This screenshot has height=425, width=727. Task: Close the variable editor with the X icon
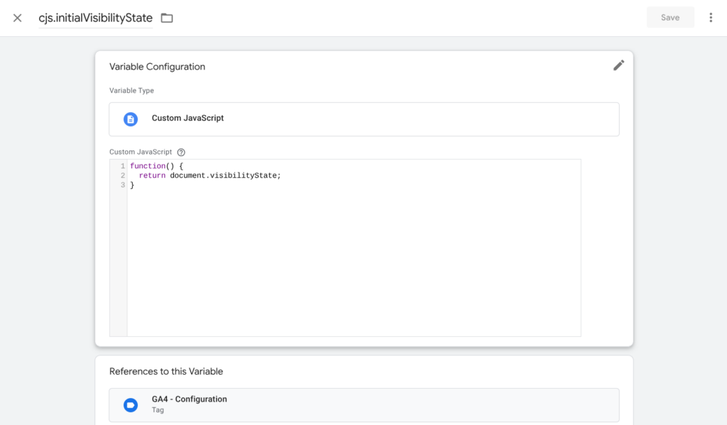(x=17, y=17)
